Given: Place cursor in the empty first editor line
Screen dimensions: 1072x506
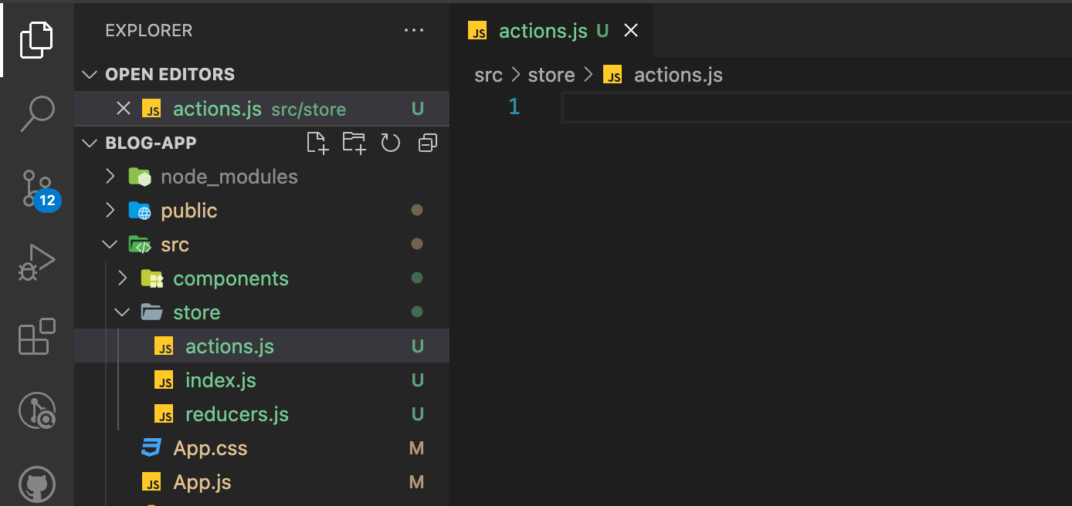Looking at the screenshot, I should [x=816, y=107].
